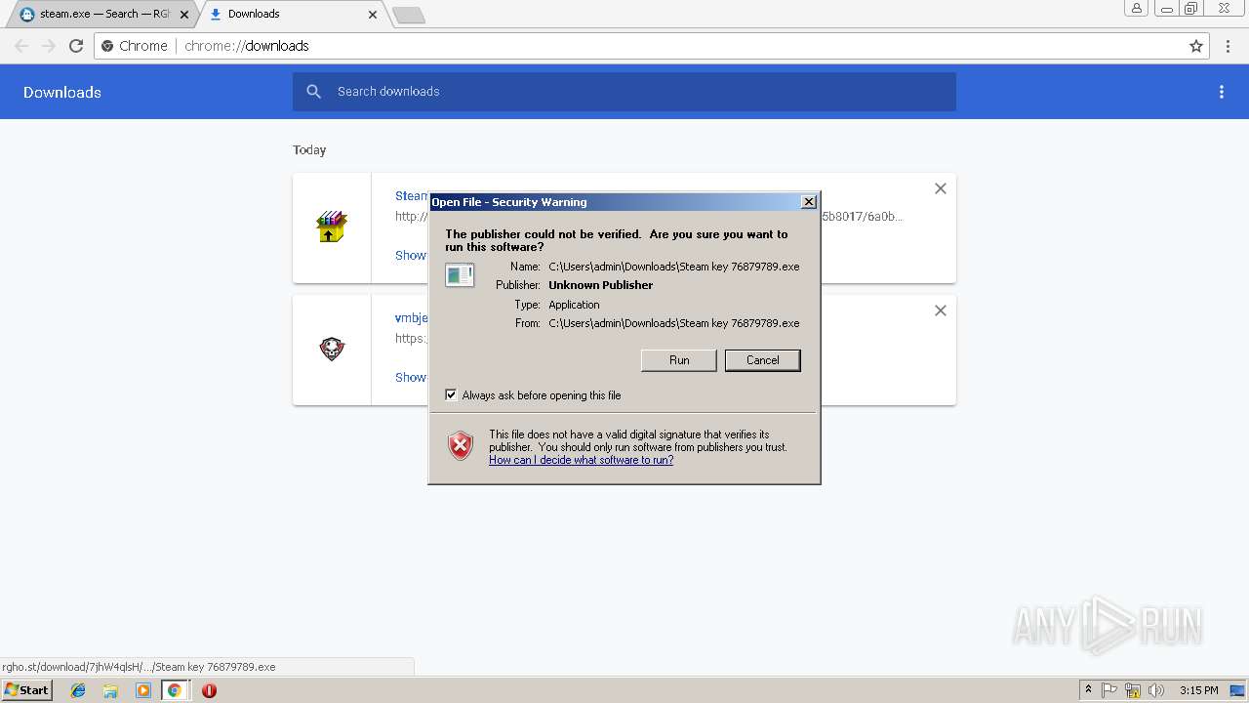
Task: Click the Search downloads field
Action: (624, 92)
